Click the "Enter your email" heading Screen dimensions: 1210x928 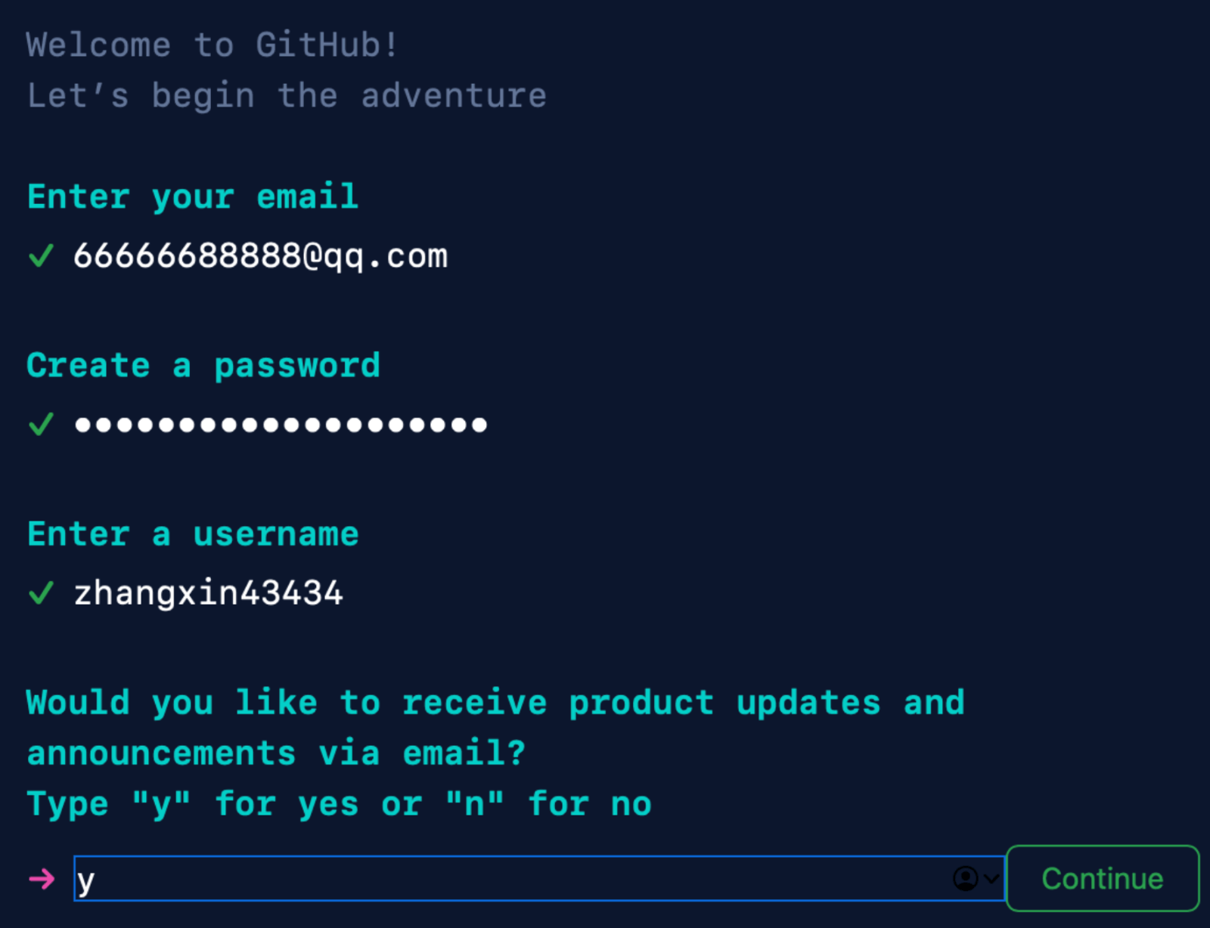[193, 197]
